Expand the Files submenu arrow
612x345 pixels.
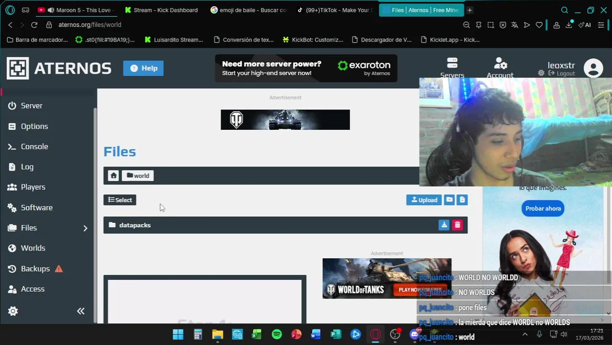tap(85, 228)
